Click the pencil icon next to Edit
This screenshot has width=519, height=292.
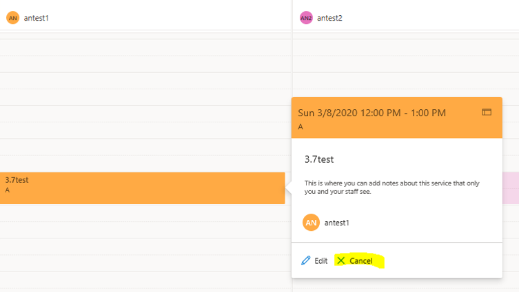pyautogui.click(x=306, y=261)
